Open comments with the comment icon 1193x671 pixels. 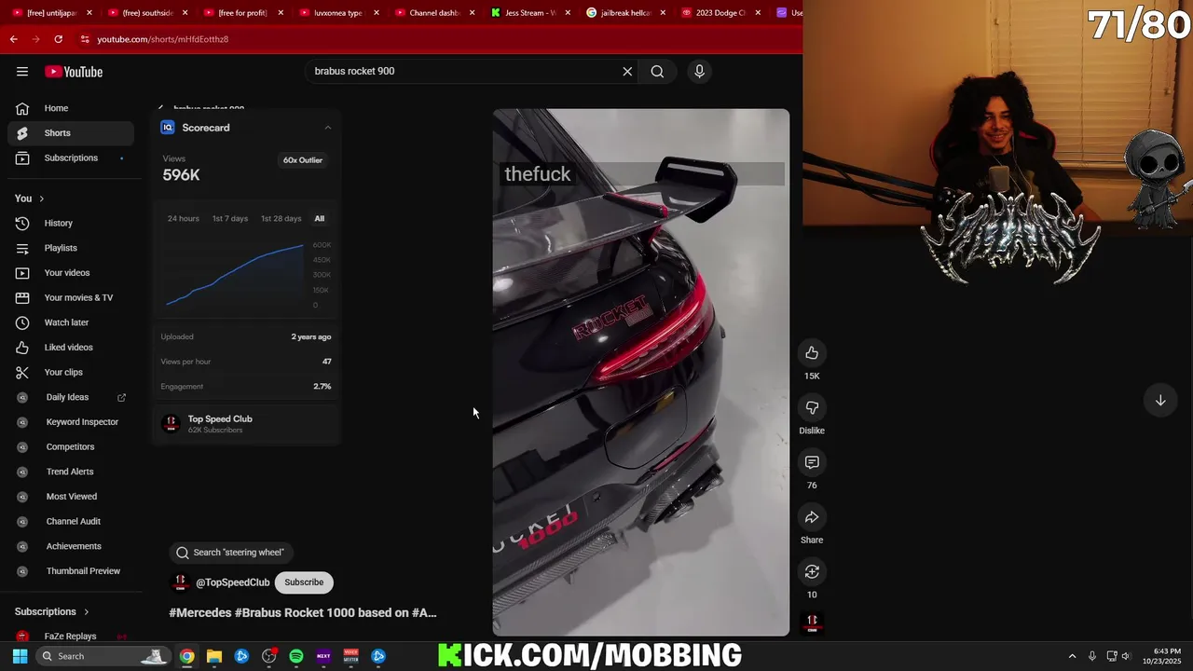pos(812,462)
